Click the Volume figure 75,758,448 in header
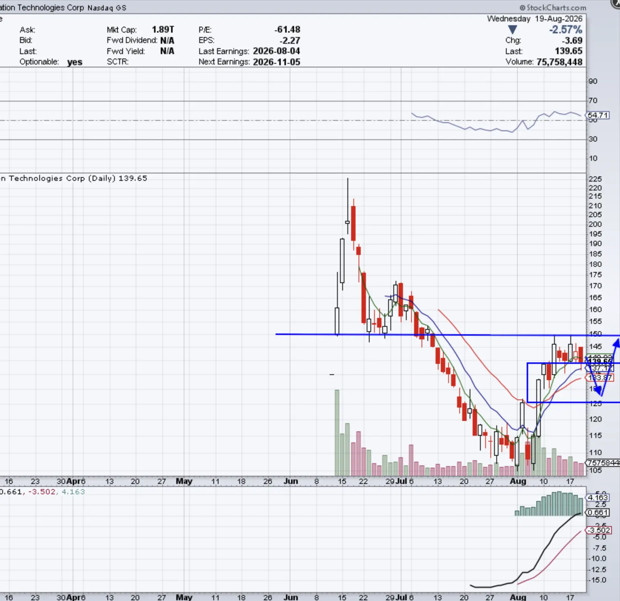The image size is (620, 601). coord(560,62)
